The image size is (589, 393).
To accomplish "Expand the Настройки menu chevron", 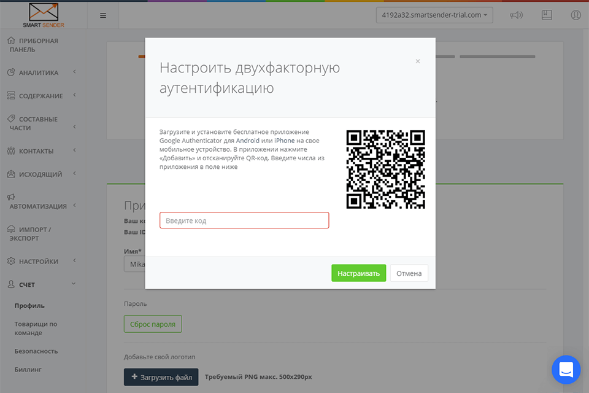I will (74, 260).
